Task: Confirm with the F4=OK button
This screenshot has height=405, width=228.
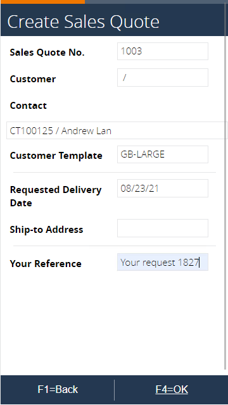Action: 172,390
